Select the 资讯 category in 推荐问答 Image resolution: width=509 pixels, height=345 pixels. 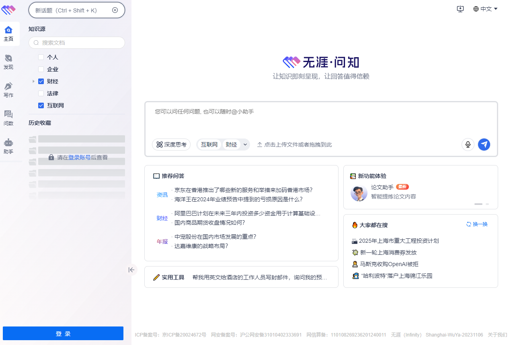162,195
